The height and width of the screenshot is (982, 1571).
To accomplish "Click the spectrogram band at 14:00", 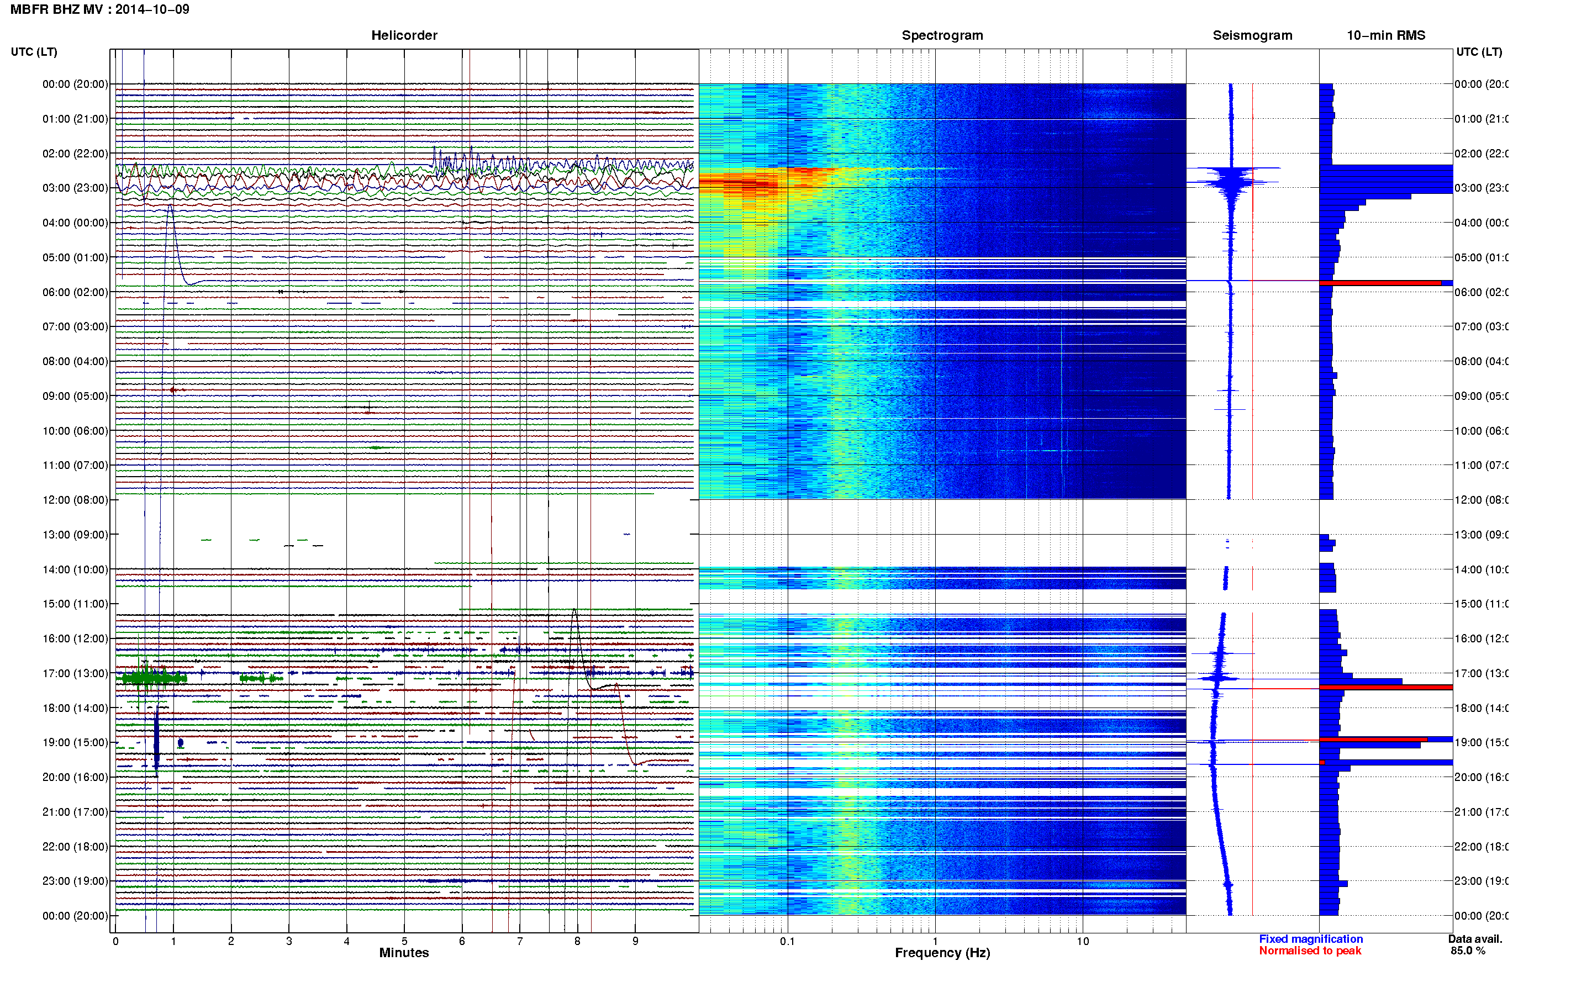I will (942, 578).
